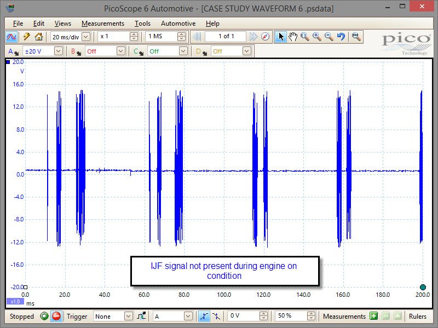Minimize the PicoScope window
Viewport: 438px width, 328px height.
point(388,7)
